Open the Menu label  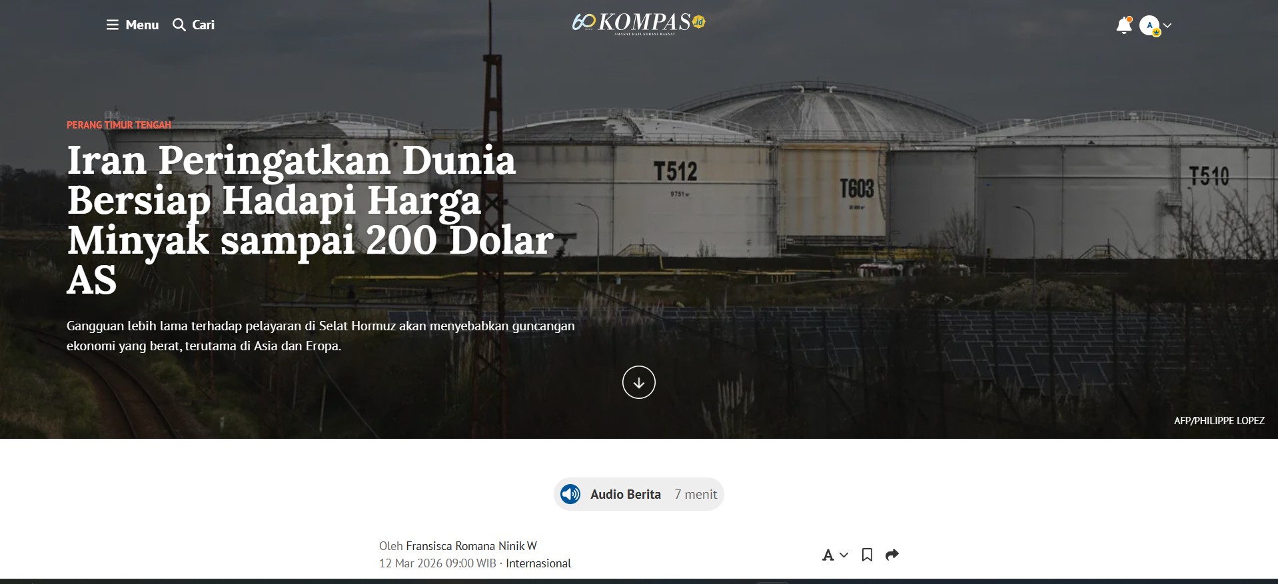(142, 25)
